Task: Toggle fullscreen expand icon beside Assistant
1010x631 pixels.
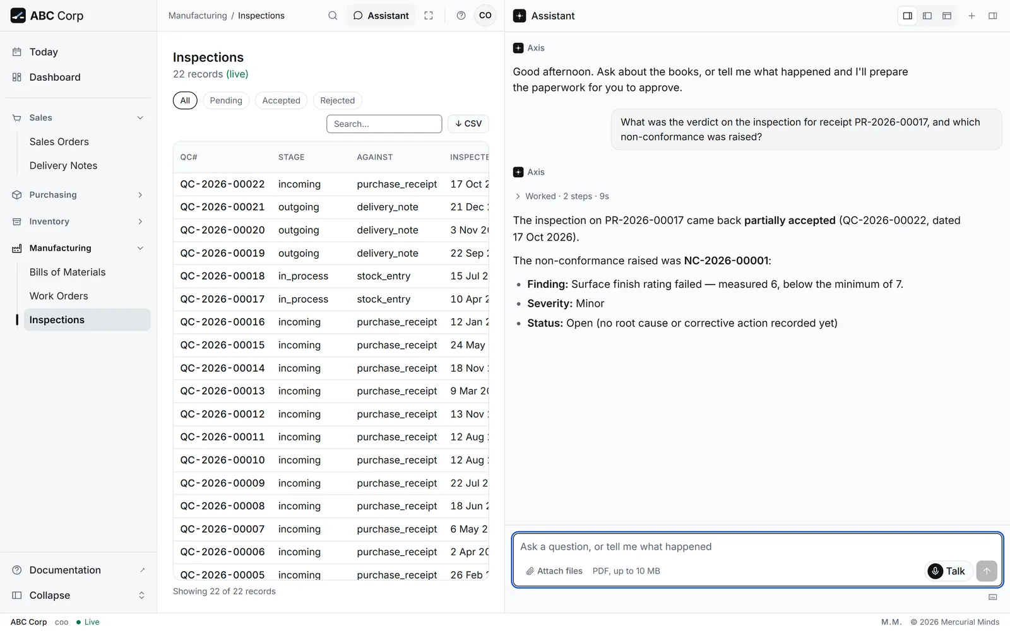Action: (429, 16)
